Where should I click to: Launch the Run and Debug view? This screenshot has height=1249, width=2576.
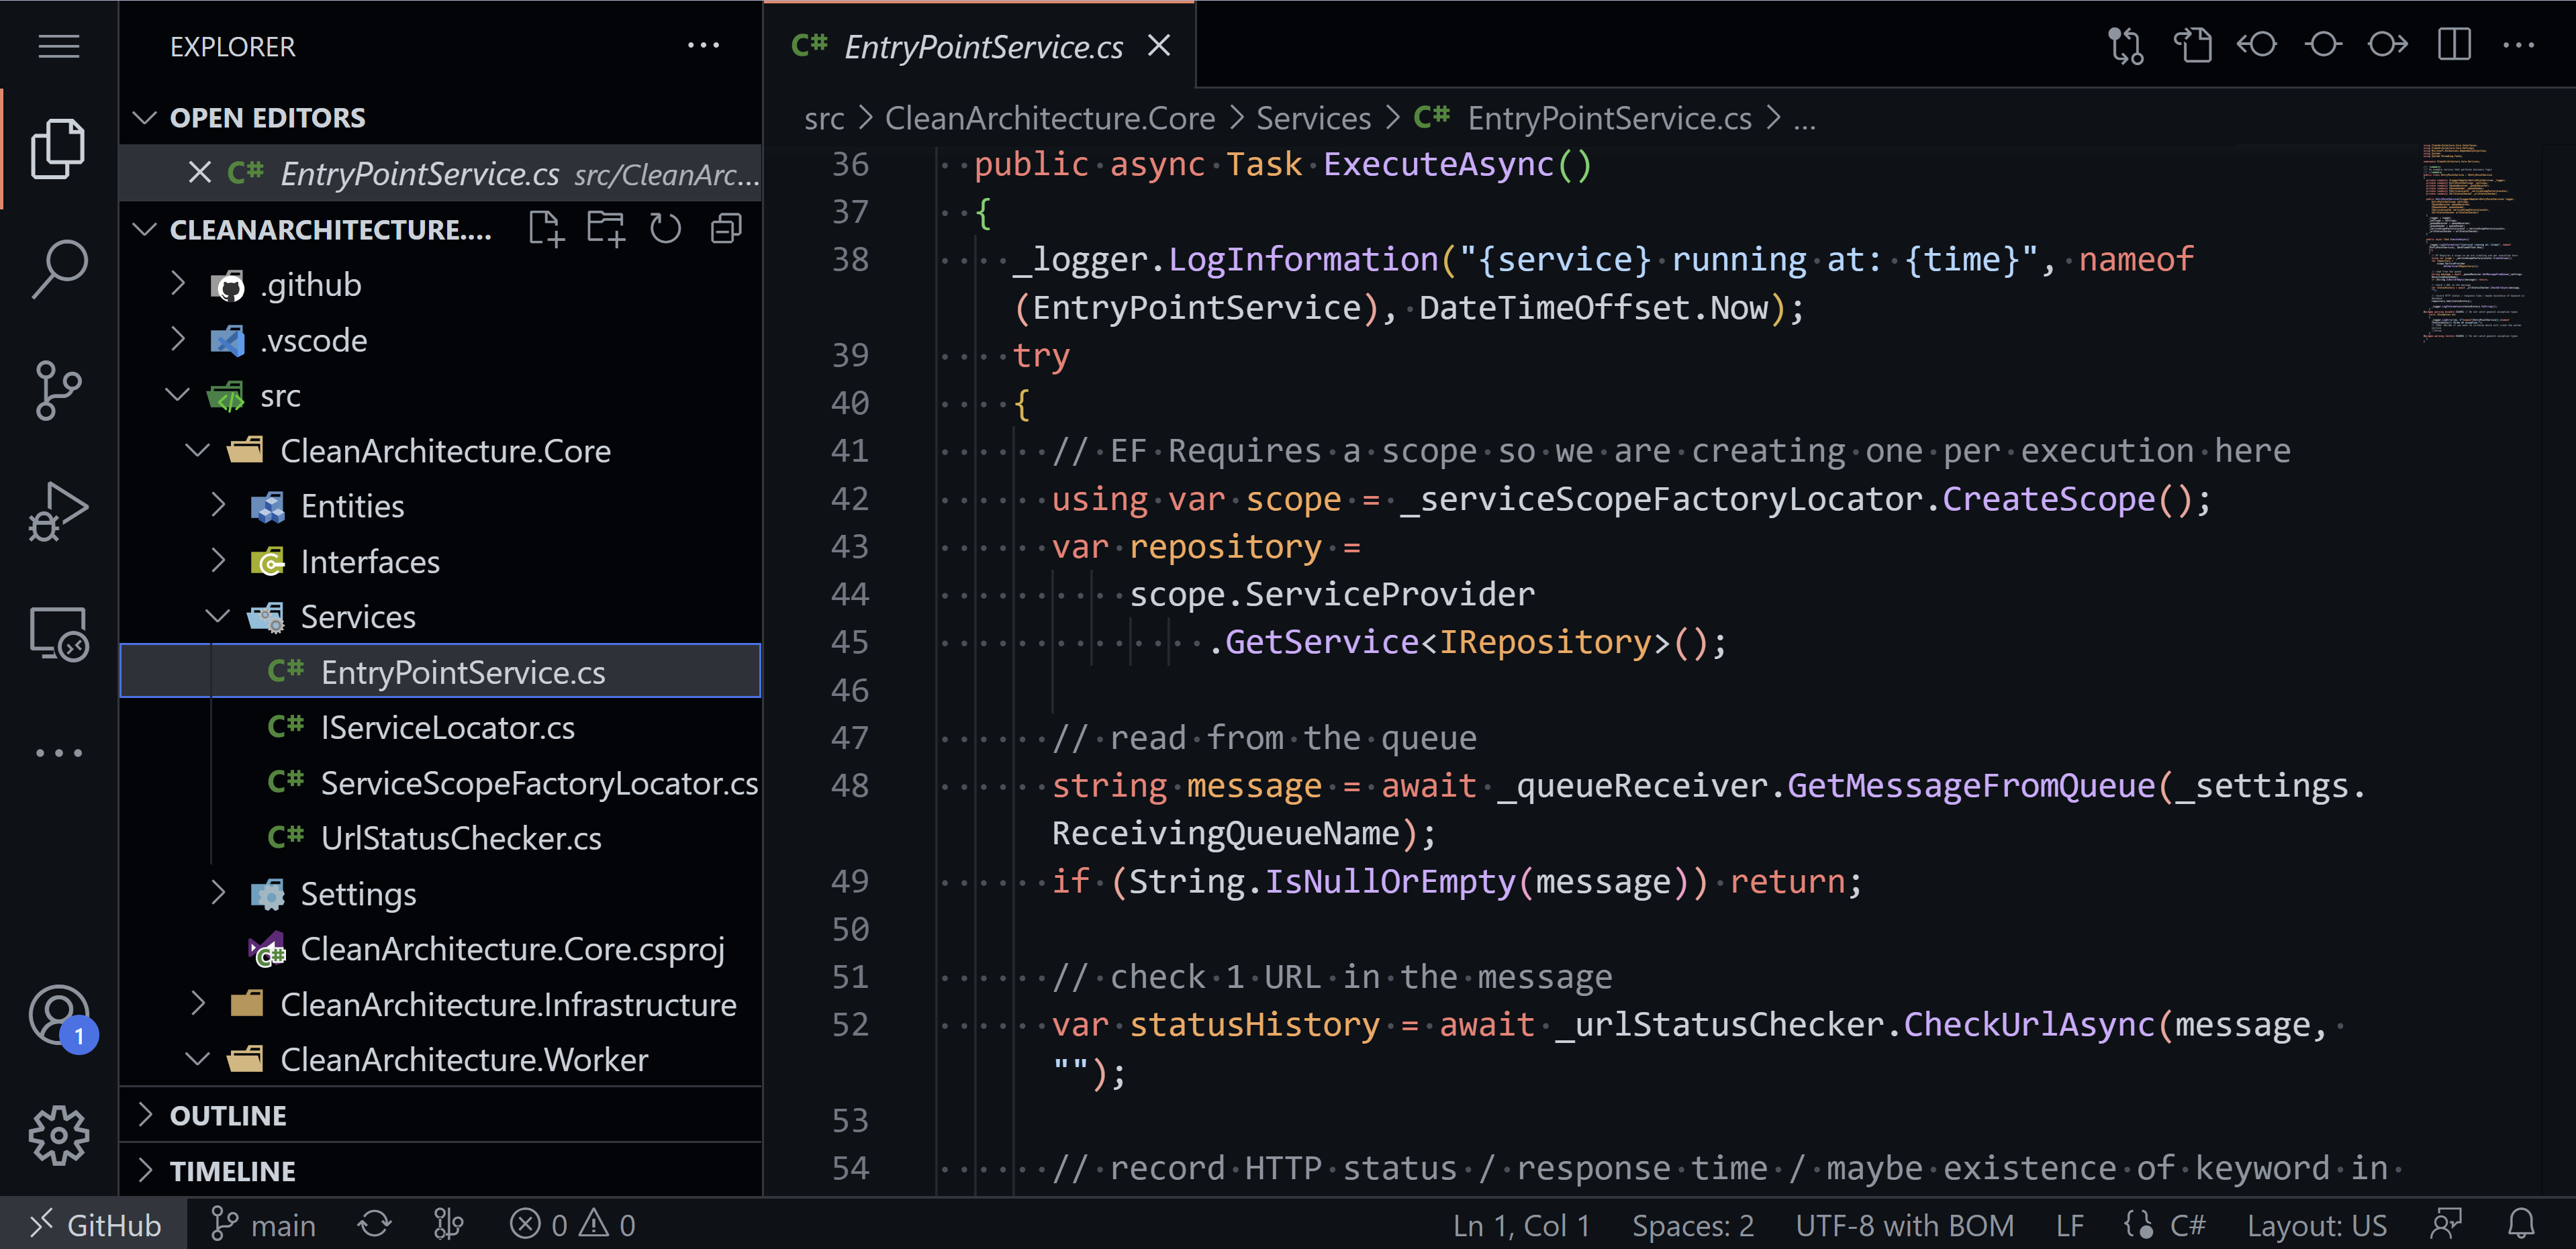[58, 510]
